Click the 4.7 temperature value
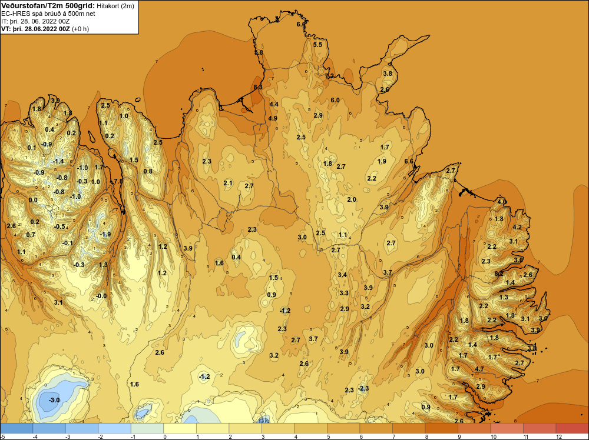This screenshot has height=440, width=589. click(479, 369)
